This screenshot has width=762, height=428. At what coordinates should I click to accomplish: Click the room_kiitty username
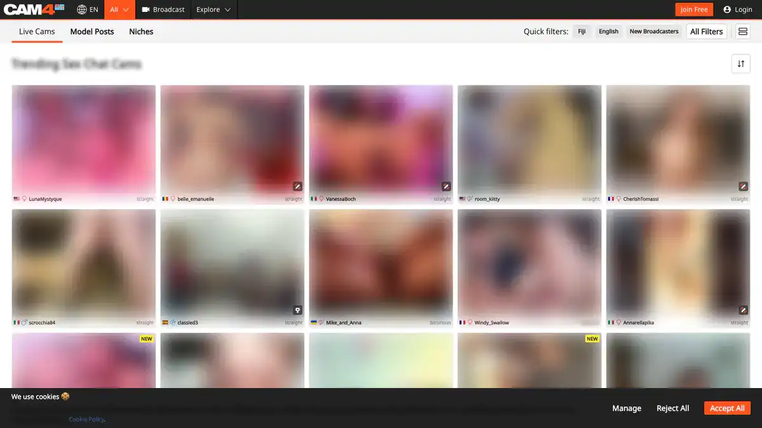coord(488,199)
